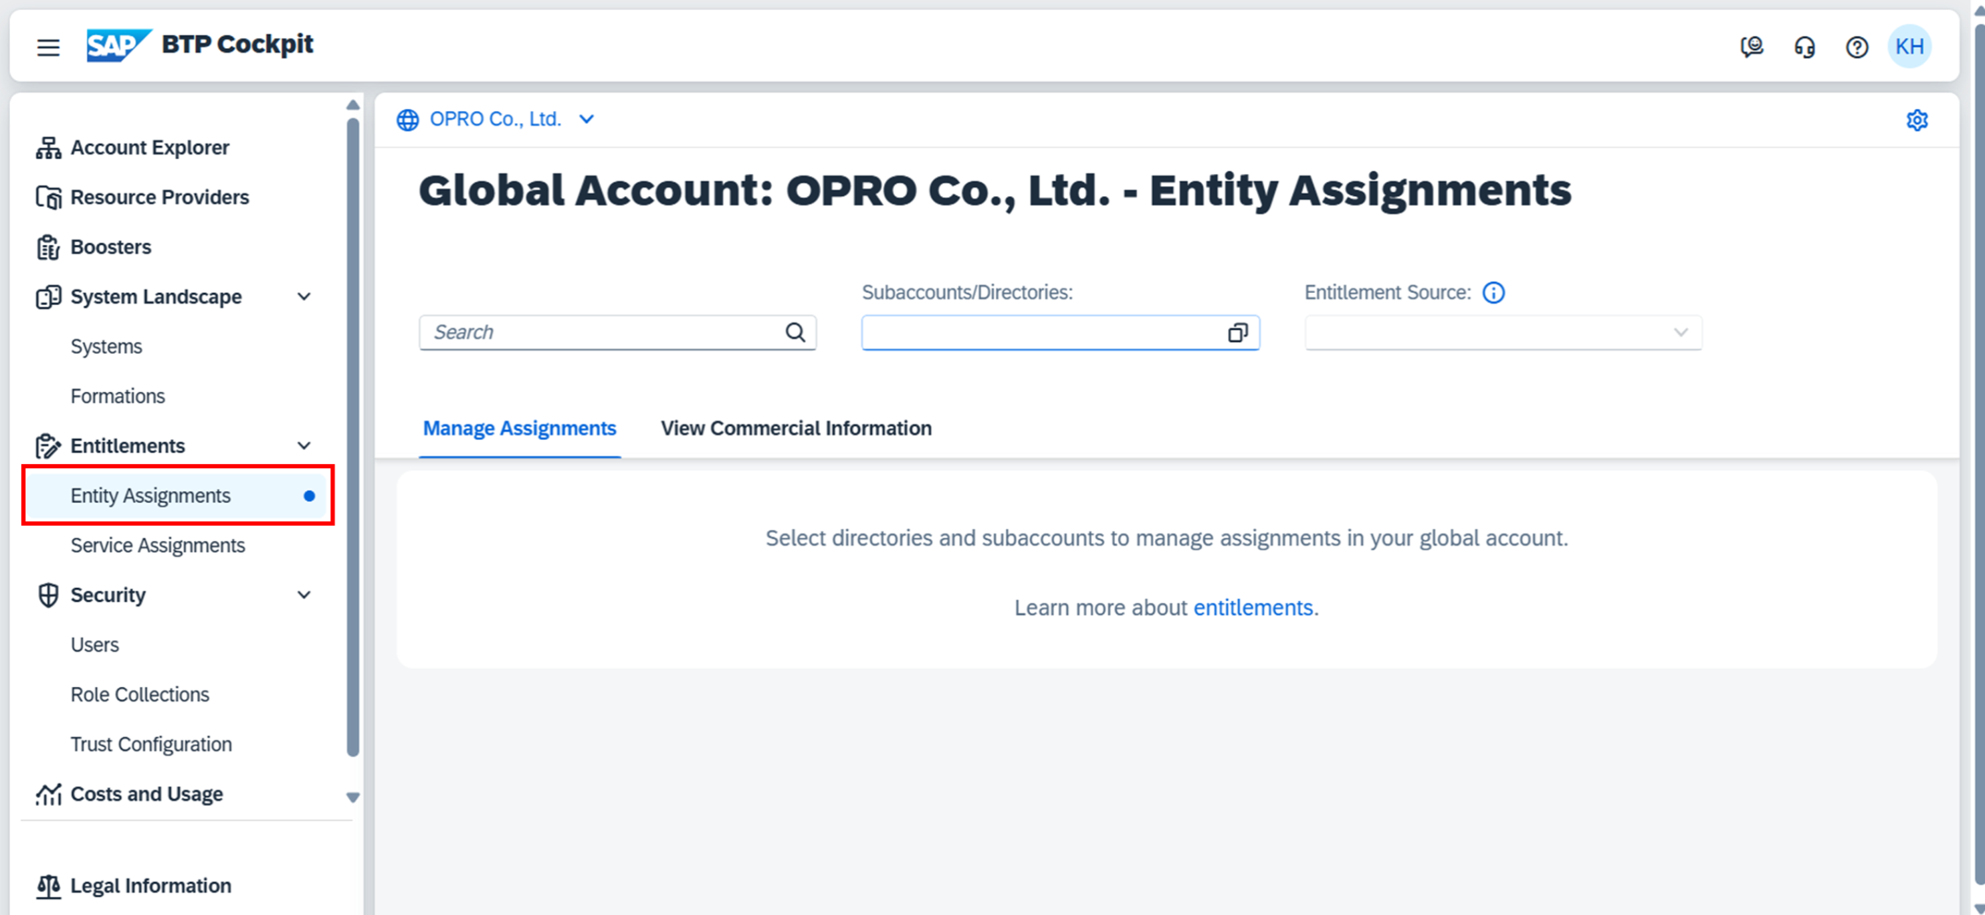
Task: Click the Entitlement Source info icon
Action: pyautogui.click(x=1493, y=293)
